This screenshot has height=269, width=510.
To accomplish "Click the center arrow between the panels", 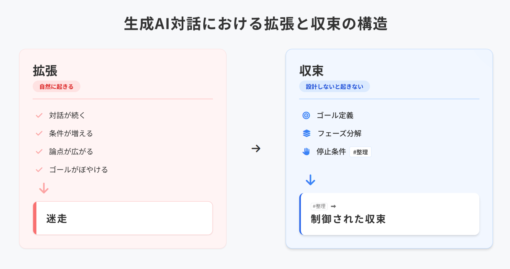I will [x=256, y=149].
